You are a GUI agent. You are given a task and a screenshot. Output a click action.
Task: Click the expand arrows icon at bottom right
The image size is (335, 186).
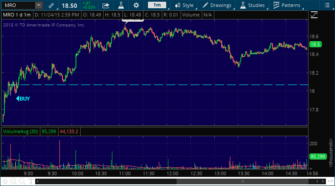(x=330, y=181)
